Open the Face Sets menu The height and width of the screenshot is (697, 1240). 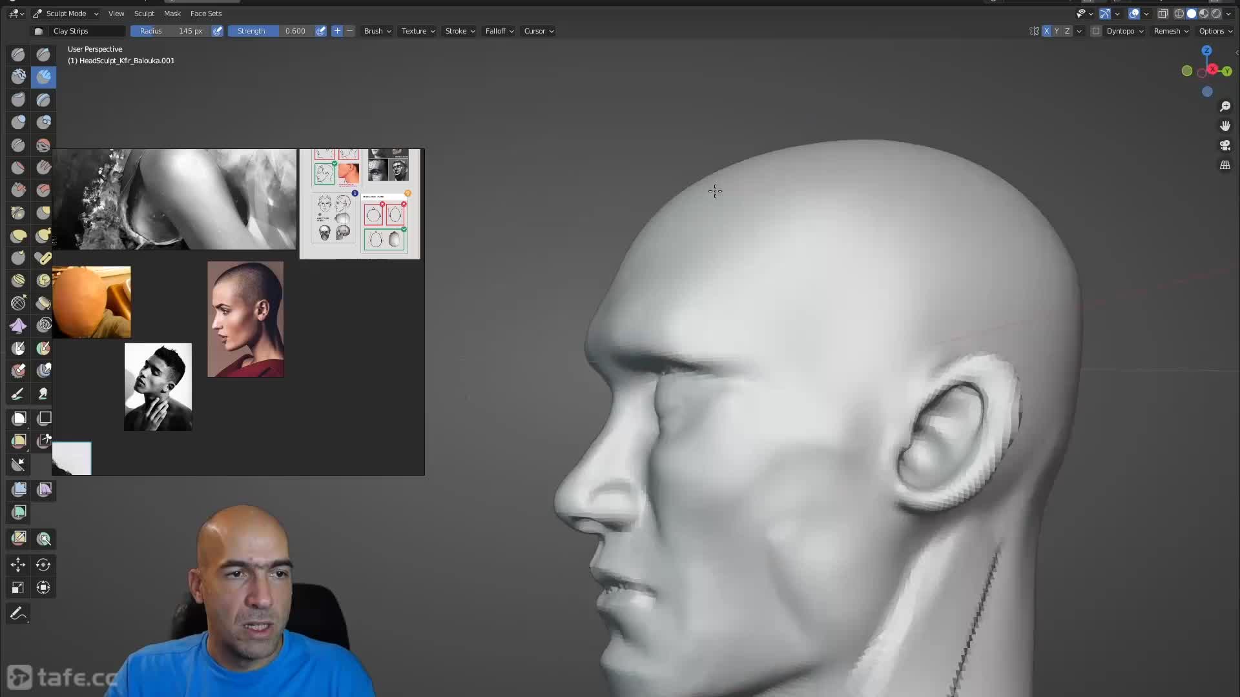(x=206, y=14)
